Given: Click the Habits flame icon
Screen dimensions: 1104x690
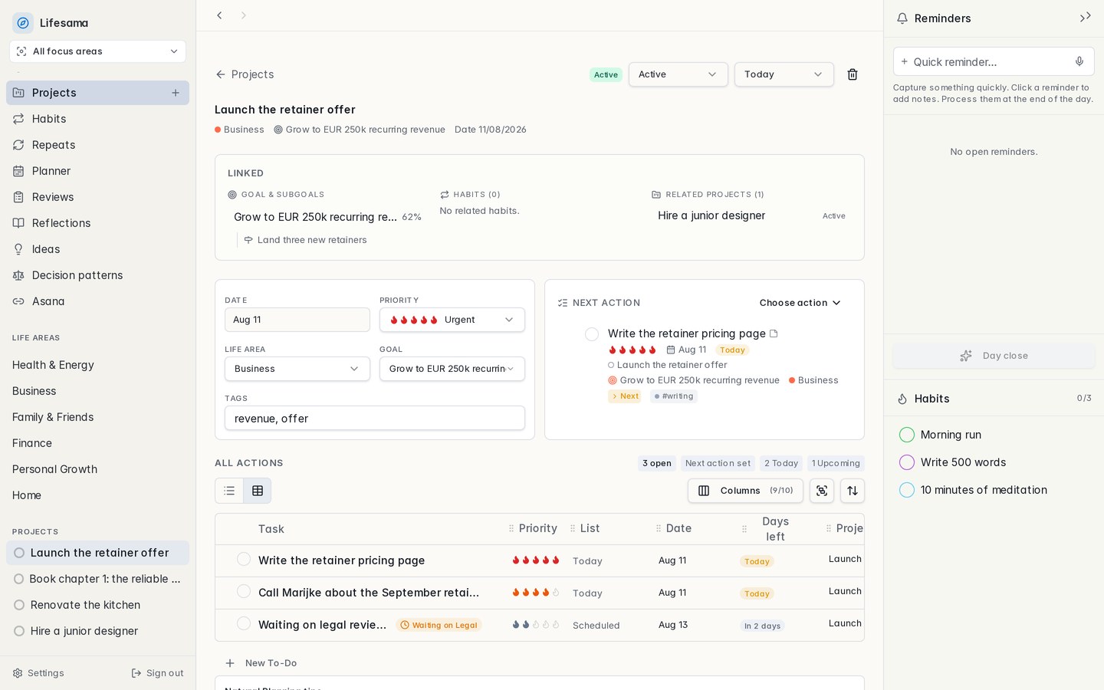Looking at the screenshot, I should click(902, 399).
